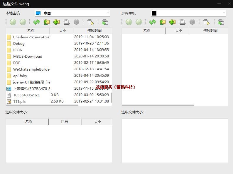
Task: Click the local file list vertical scrollbar
Action: pyautogui.click(x=111, y=98)
